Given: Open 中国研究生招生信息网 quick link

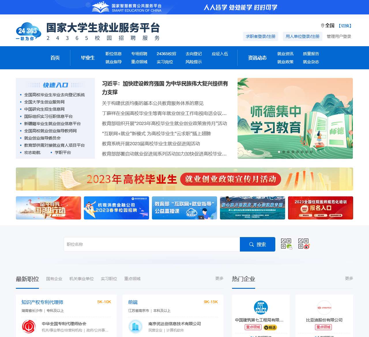Looking at the screenshot, I should pos(44,109).
